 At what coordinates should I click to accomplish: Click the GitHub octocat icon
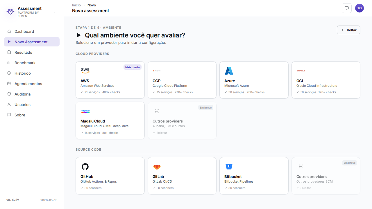[85, 167]
